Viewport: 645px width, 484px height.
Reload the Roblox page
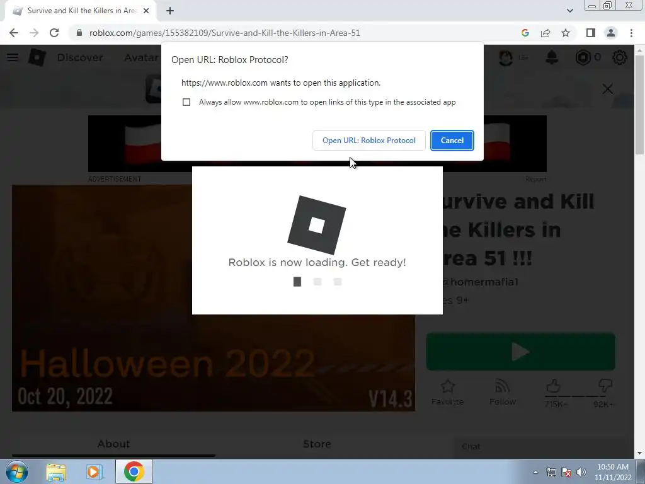54,33
